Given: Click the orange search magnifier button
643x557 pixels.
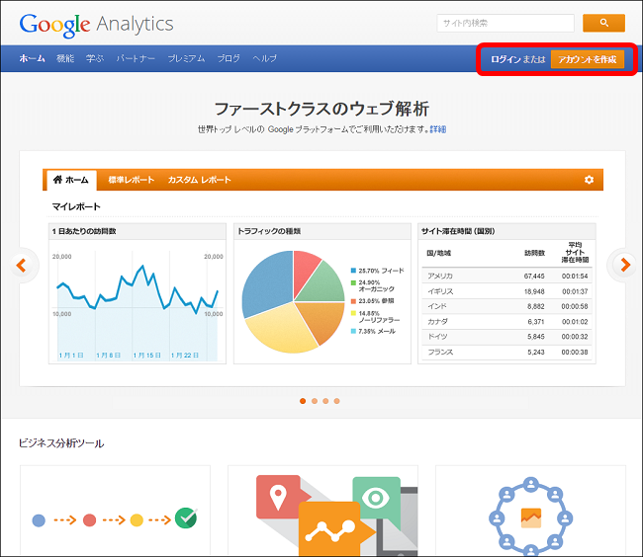Looking at the screenshot, I should pyautogui.click(x=603, y=23).
